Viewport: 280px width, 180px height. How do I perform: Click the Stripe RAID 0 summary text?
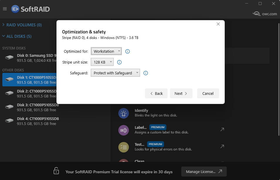100,38
